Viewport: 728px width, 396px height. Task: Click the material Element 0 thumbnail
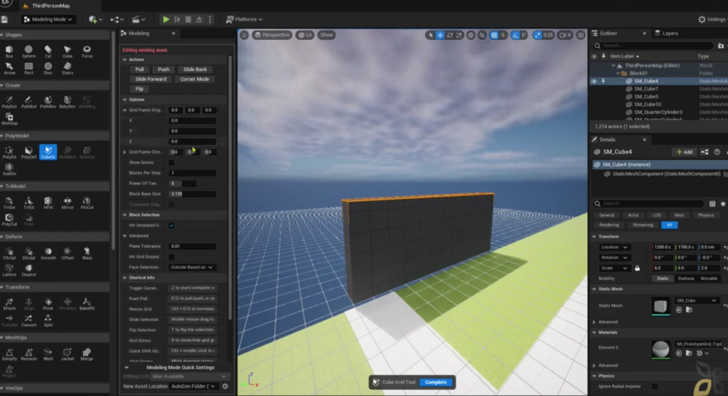(660, 349)
